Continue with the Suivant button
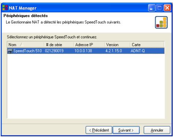173x137 pixels. (x=126, y=130)
